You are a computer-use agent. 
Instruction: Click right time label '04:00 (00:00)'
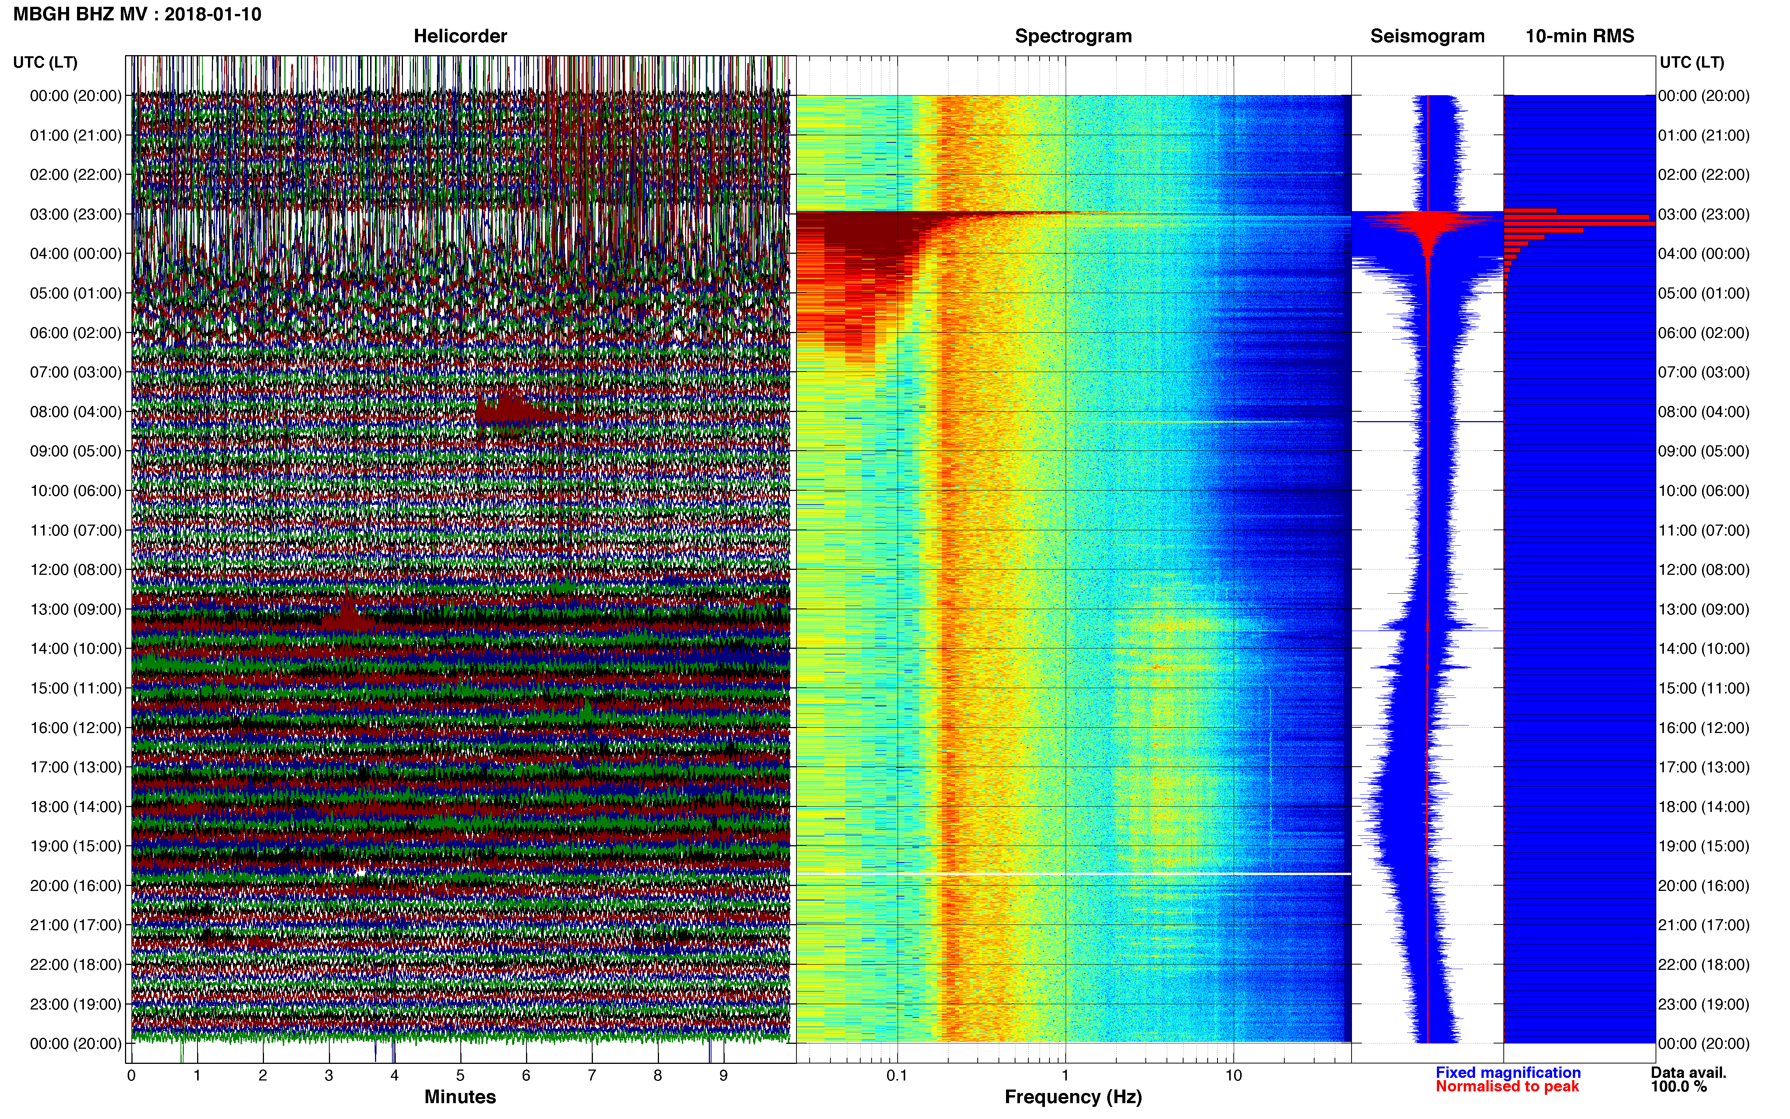[x=1704, y=253]
